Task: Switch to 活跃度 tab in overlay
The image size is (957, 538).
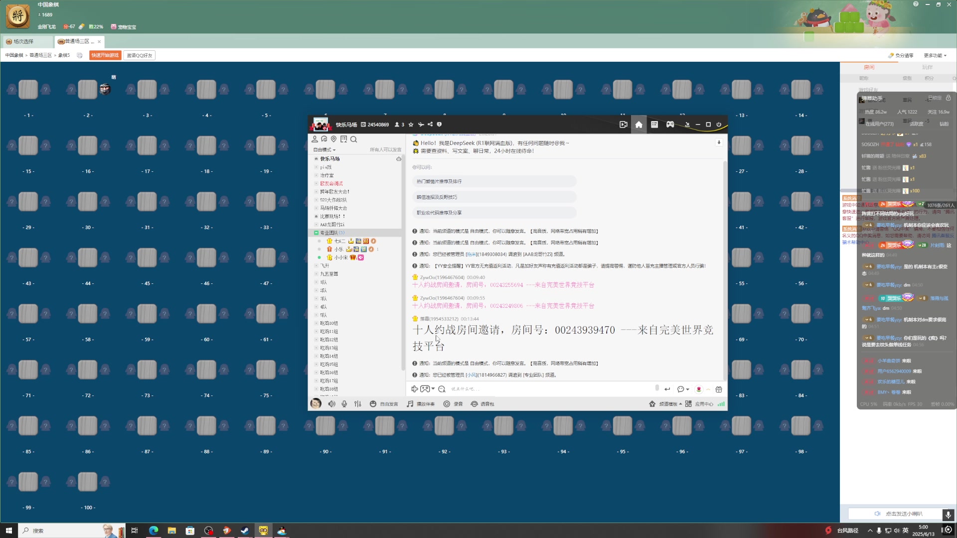Action: point(917,124)
